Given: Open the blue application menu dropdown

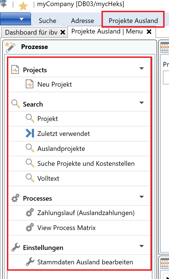Looking at the screenshot, I should click(x=15, y=19).
